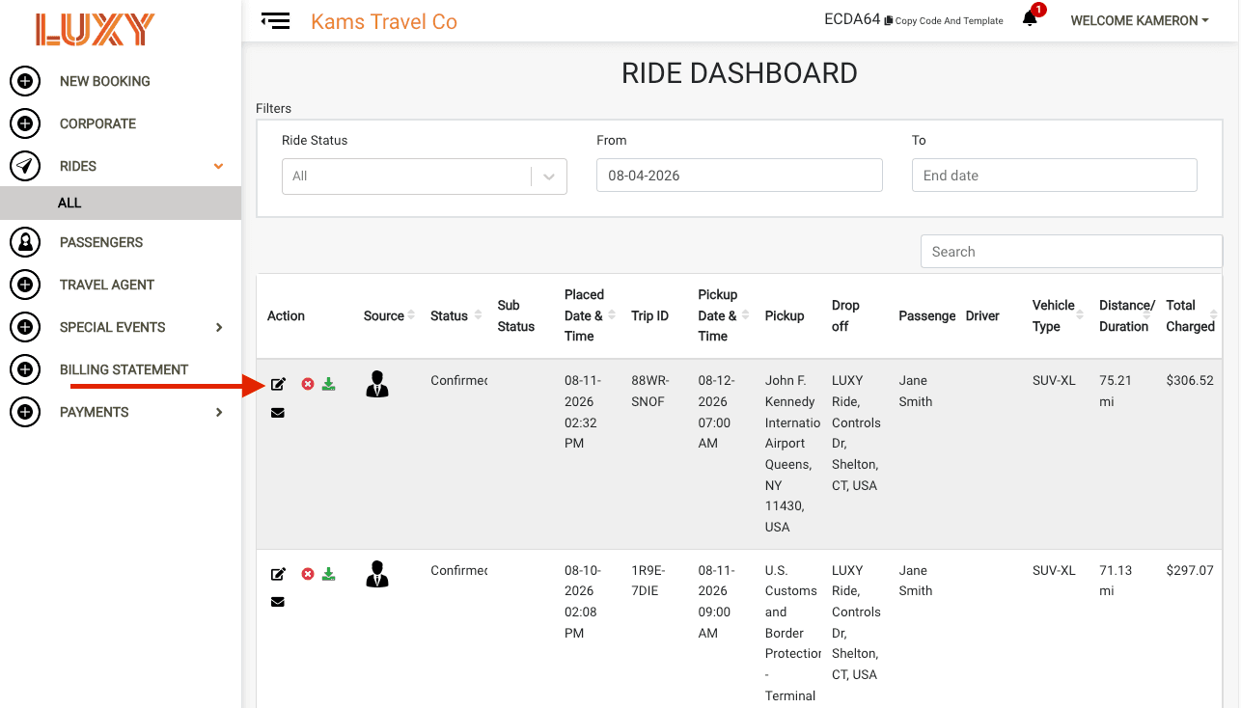The width and height of the screenshot is (1241, 708).
Task: Click the Billing Statement plus icon
Action: 25,369
